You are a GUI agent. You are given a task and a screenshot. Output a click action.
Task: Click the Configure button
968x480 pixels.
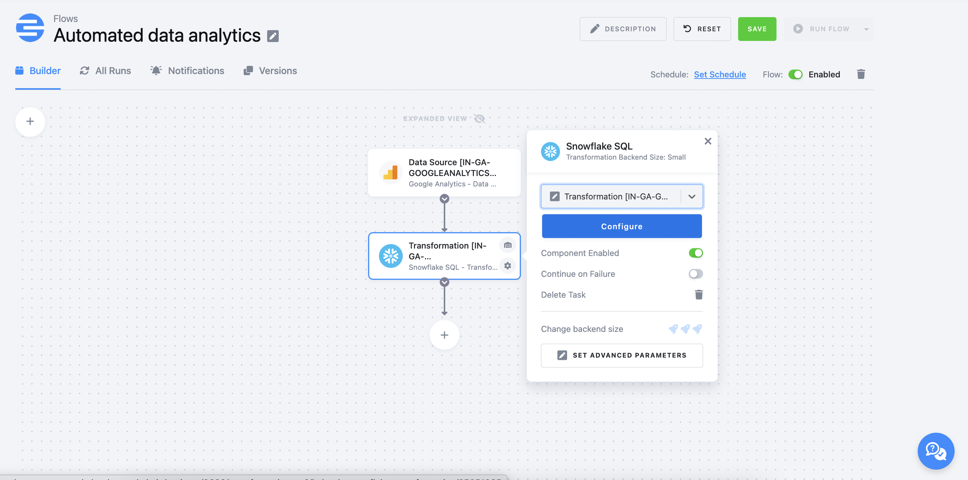(x=621, y=226)
